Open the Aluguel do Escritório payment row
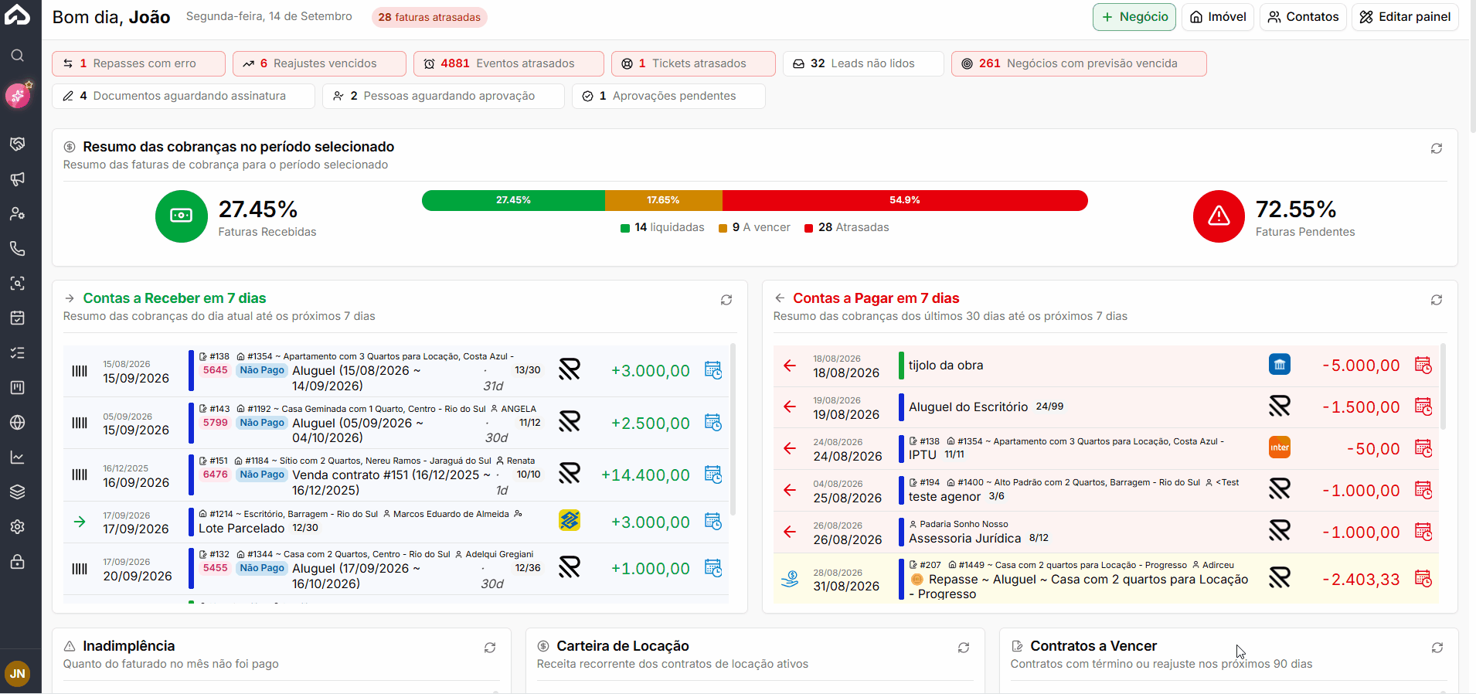 [1106, 407]
